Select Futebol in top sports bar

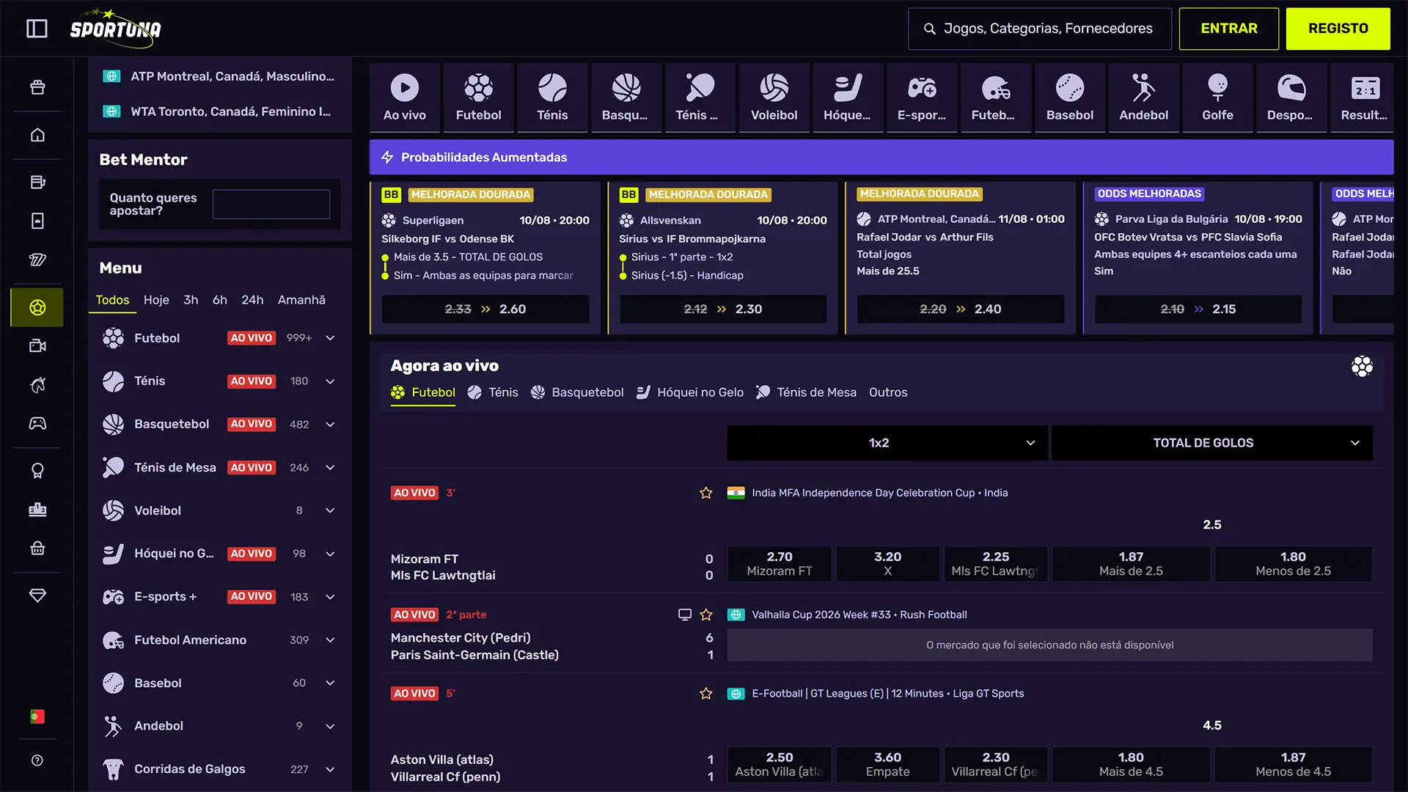[x=479, y=98]
